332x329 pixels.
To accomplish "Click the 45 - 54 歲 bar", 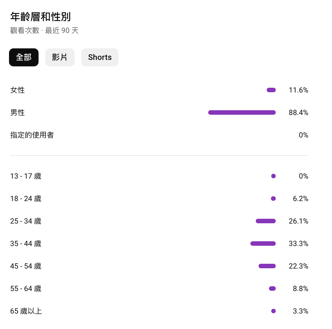I will [267, 266].
